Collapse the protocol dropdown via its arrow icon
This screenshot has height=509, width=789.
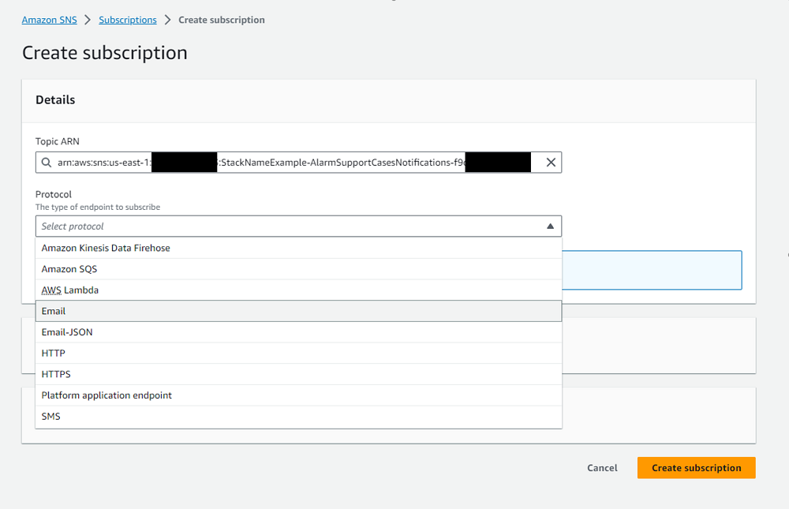(x=551, y=226)
